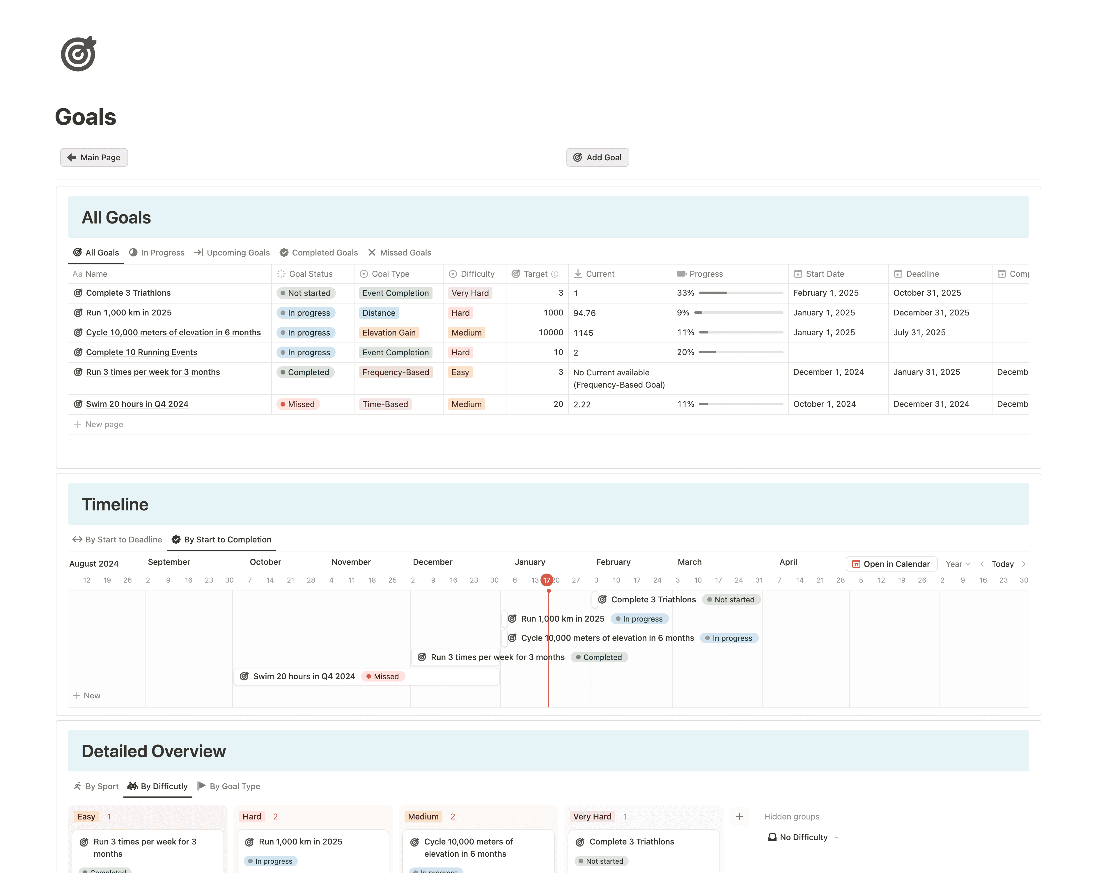Click the Target column info icon
Viewport: 1106px width, 873px height.
click(x=554, y=274)
